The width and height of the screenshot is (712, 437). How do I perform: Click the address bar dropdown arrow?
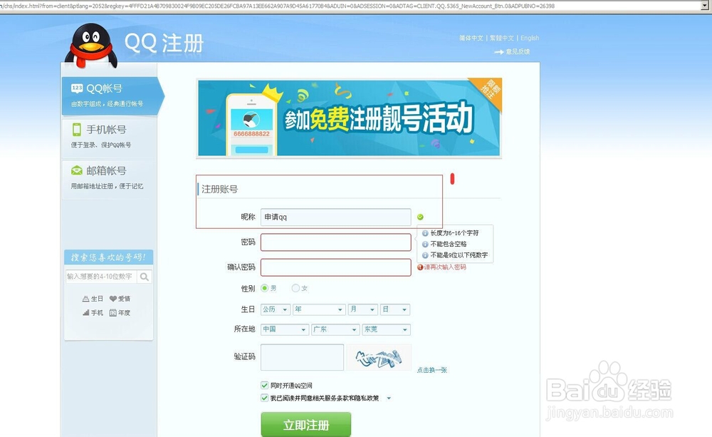click(706, 6)
